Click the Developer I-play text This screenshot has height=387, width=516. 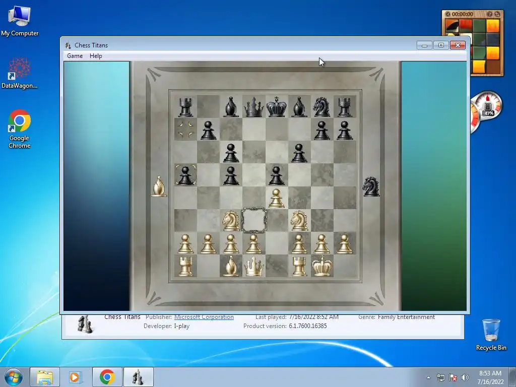point(166,326)
